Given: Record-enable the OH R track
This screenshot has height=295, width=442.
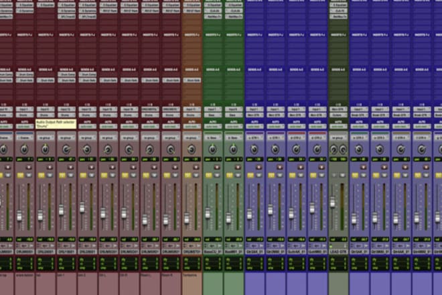Looking at the screenshot, I should 133,168.
